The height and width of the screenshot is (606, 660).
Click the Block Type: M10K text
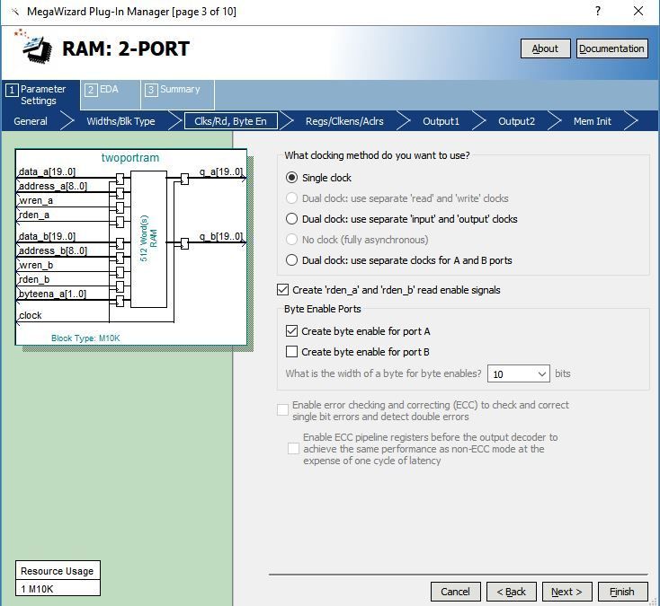tap(85, 338)
